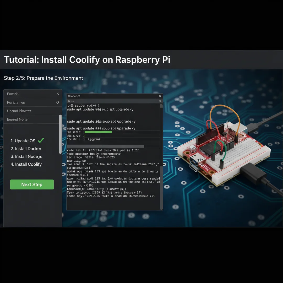Click the 'Tutorial: Install Coolify on Raspberry Pi' title

[x=87, y=59]
